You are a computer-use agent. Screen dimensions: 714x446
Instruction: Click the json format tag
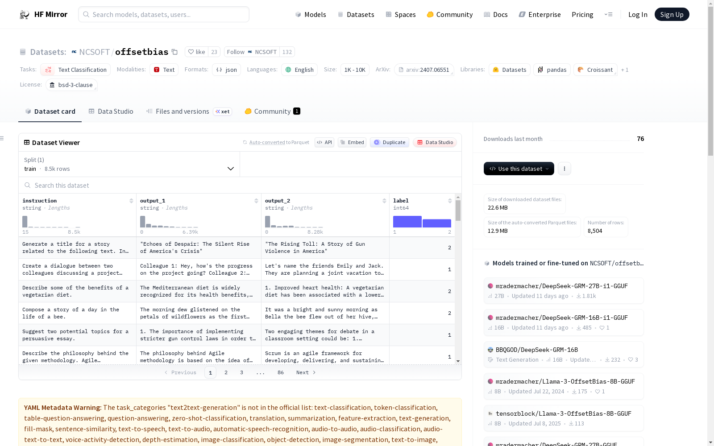point(227,70)
